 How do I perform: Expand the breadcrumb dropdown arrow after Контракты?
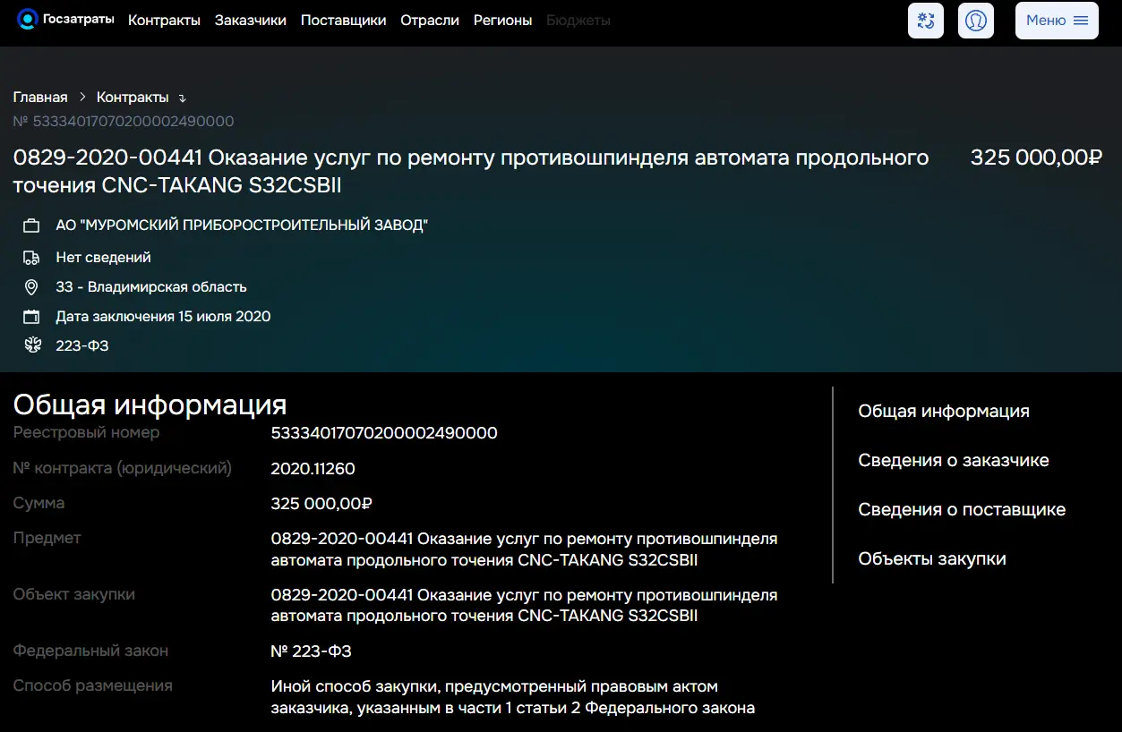[x=183, y=98]
